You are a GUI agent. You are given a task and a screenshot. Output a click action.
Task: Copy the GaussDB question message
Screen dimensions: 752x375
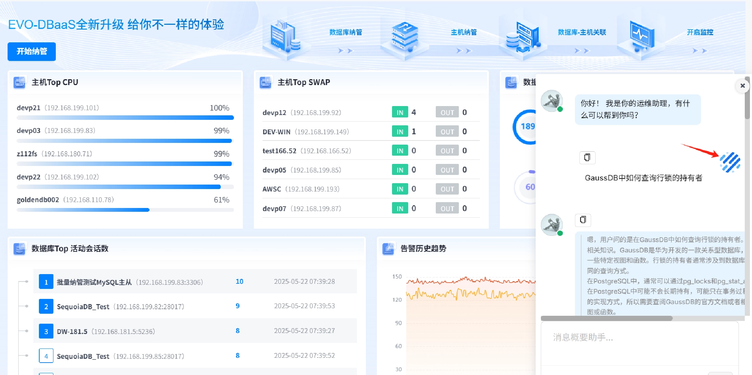(587, 158)
